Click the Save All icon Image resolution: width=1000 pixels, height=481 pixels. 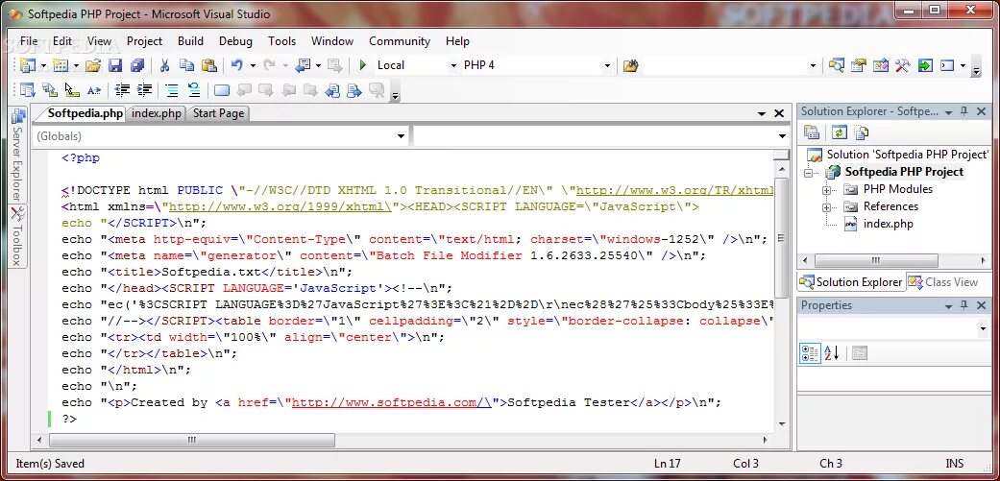coord(137,65)
